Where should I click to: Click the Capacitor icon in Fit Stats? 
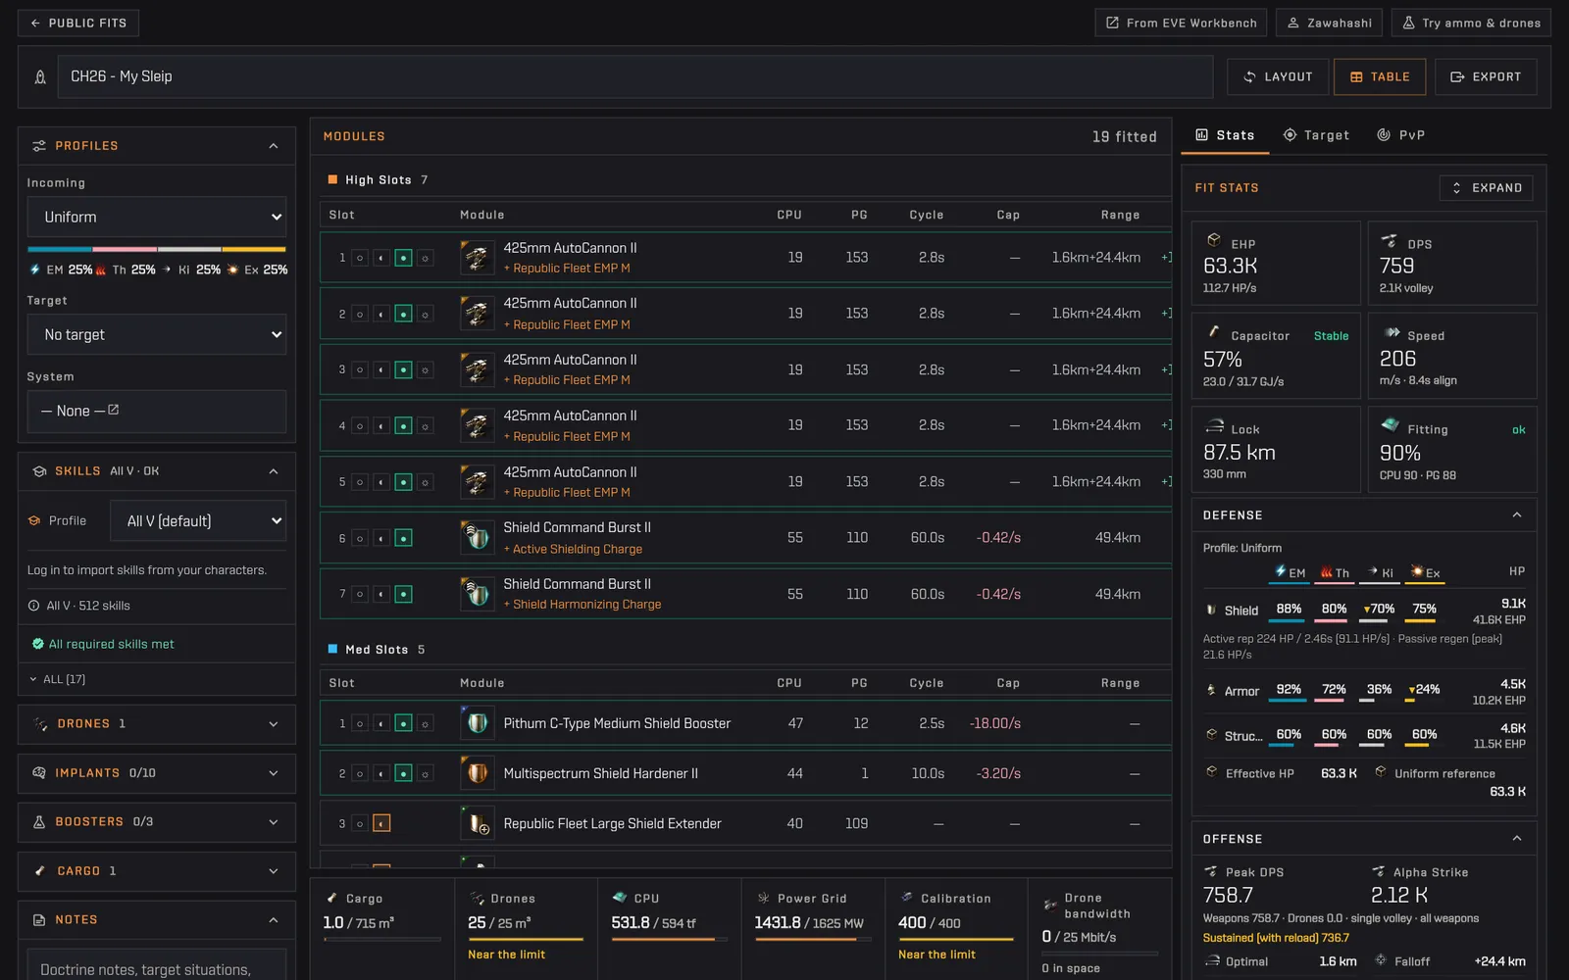[x=1214, y=332]
